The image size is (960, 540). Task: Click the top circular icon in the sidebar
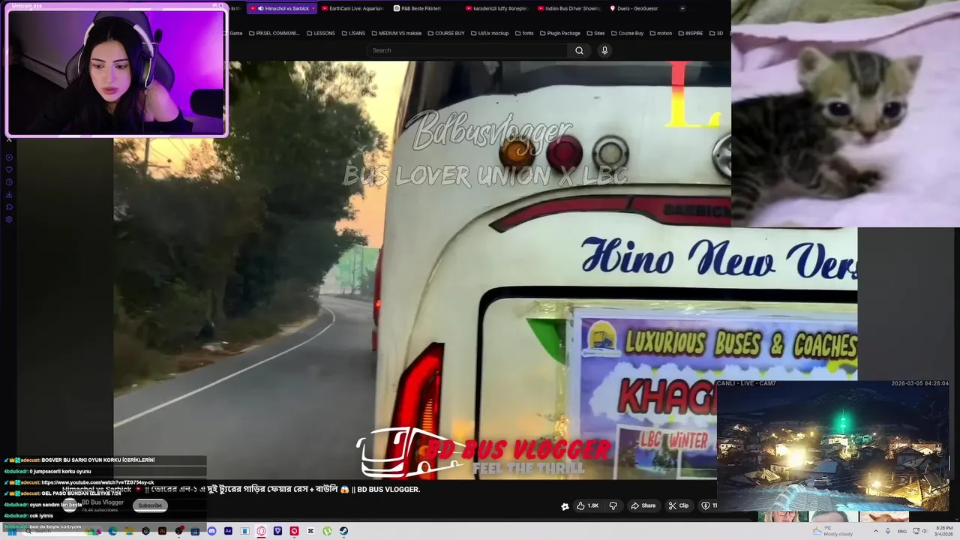[9, 157]
